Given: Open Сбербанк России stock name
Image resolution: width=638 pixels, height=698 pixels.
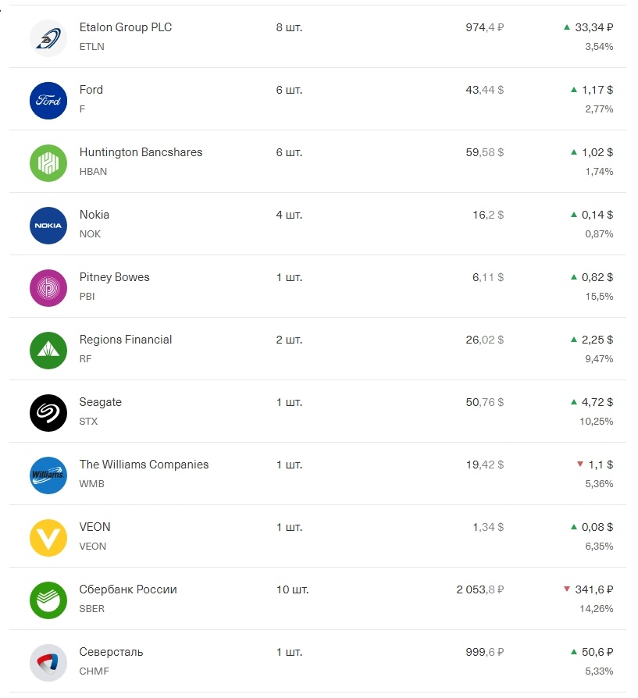Looking at the screenshot, I should 128,589.
